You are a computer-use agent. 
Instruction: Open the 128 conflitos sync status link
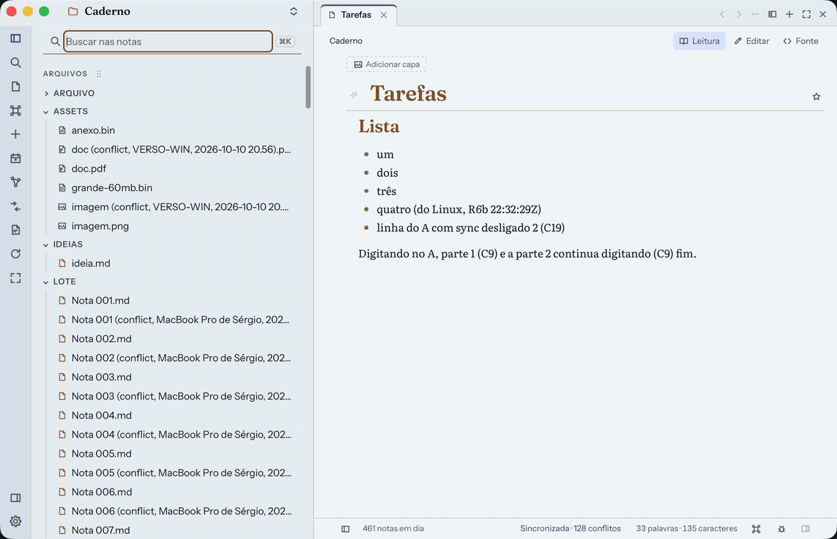597,528
